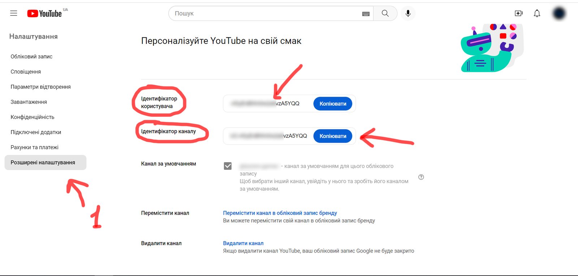This screenshot has width=578, height=276.
Task: Open Обліковий запис settings section
Action: click(x=31, y=57)
